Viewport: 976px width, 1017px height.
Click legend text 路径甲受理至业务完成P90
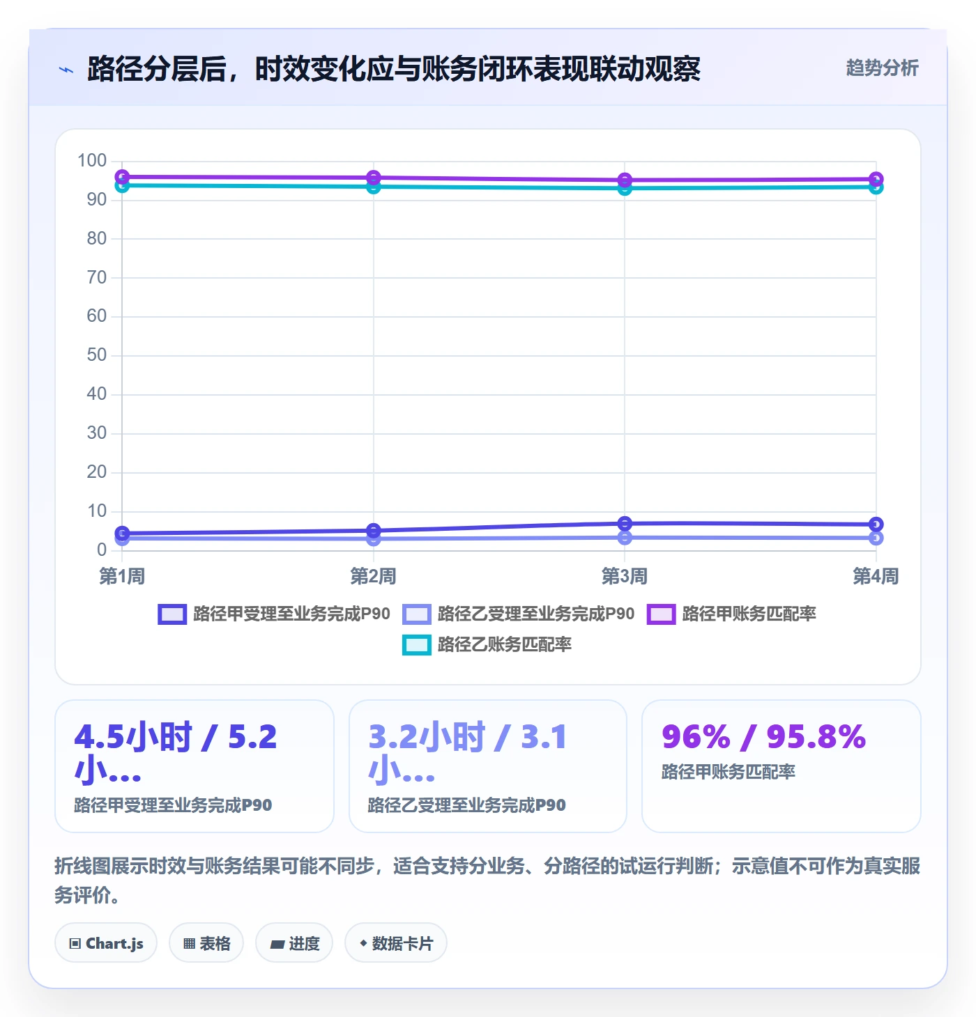291,614
